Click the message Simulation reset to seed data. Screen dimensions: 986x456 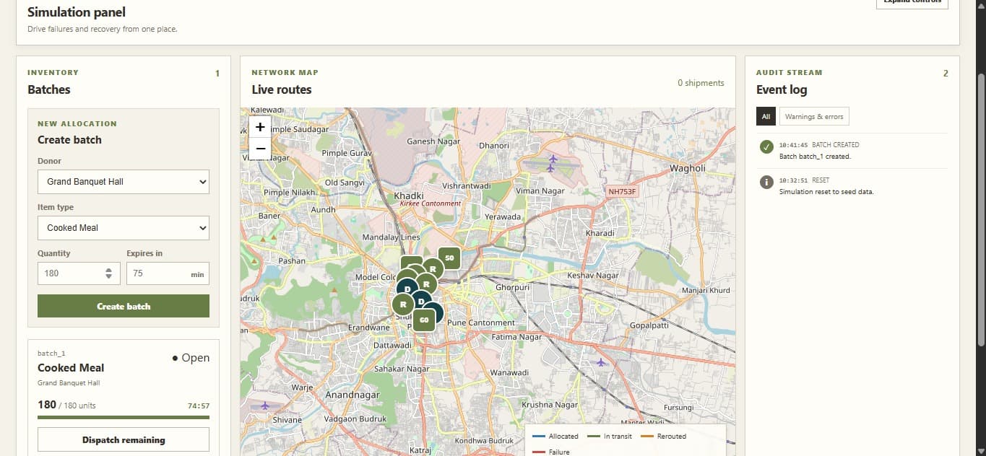(826, 192)
